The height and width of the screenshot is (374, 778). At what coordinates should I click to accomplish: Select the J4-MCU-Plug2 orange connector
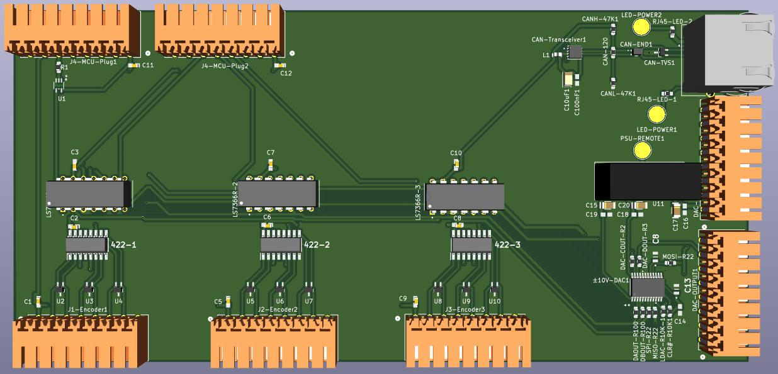tap(220, 30)
